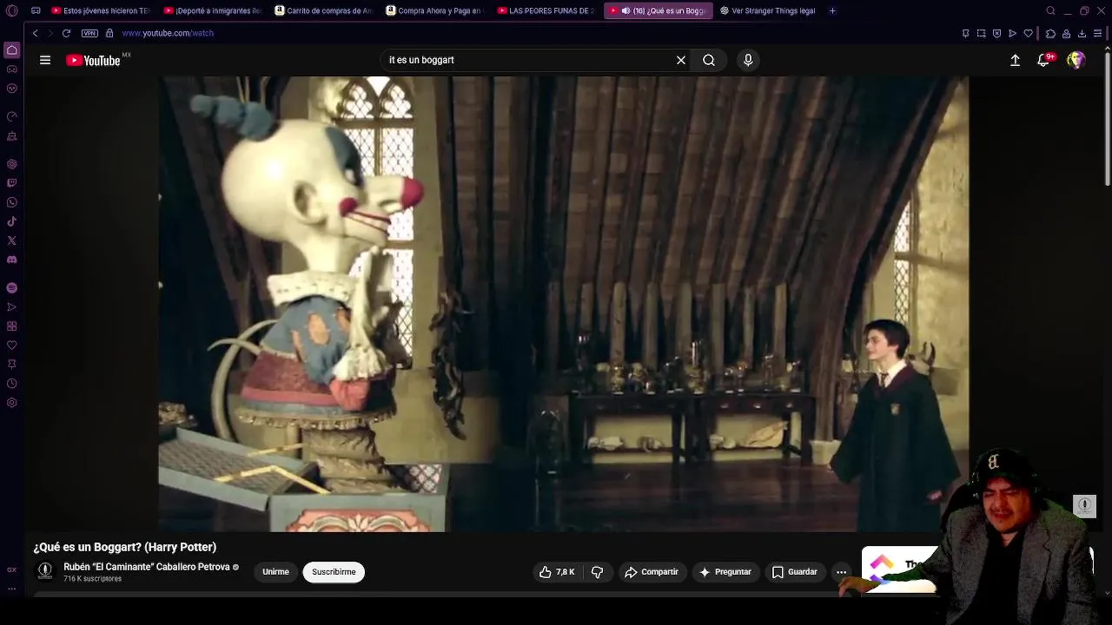Image resolution: width=1112 pixels, height=625 pixels.
Task: Open sidebar Settings gear icon
Action: click(x=11, y=403)
